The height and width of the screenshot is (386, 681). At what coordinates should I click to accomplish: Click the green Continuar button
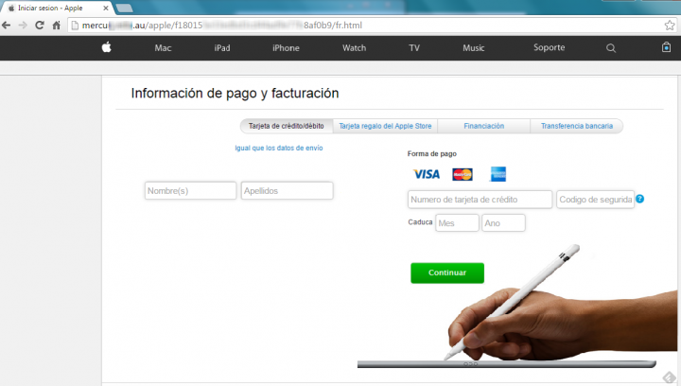point(447,272)
